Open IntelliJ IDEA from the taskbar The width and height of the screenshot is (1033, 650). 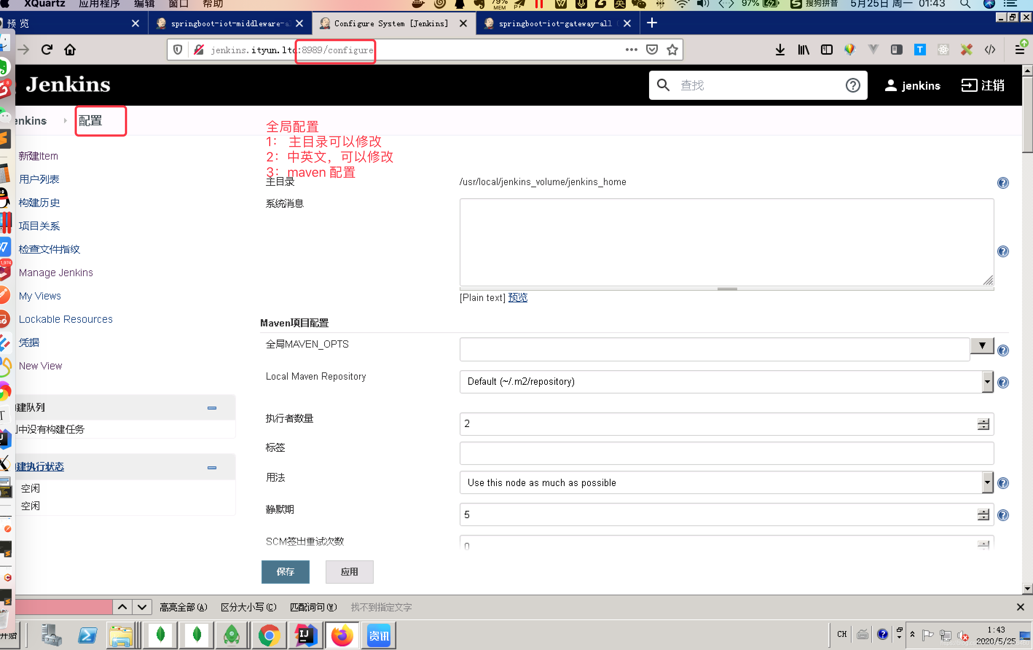[306, 635]
